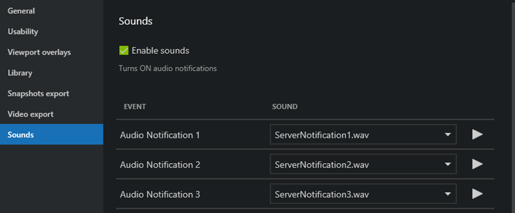Select the Library settings section
Screen dimensions: 515x213
click(20, 73)
